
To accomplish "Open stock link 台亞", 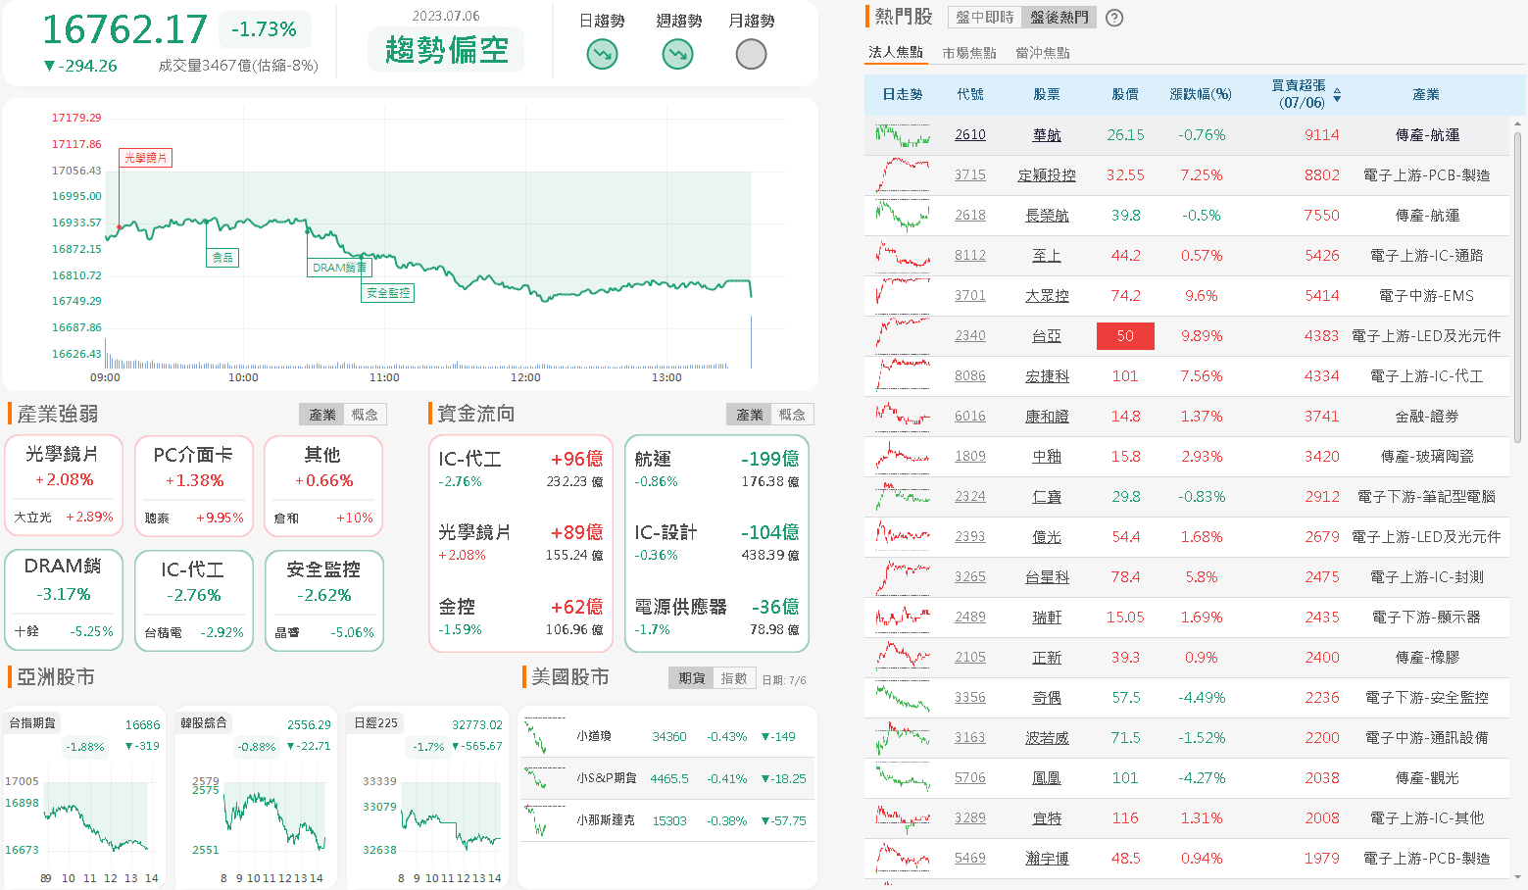I will click(x=1047, y=336).
